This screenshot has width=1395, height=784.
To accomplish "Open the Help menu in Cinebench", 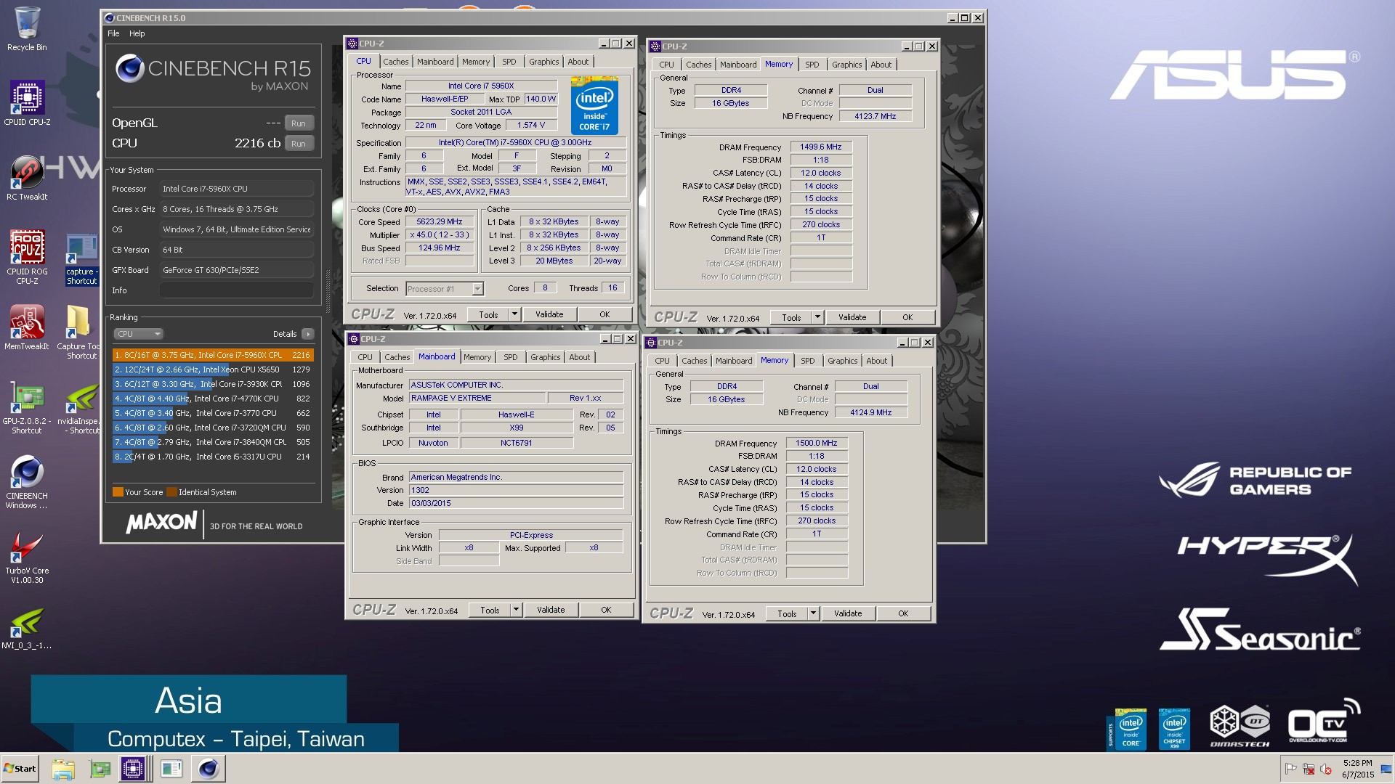I will [x=137, y=33].
